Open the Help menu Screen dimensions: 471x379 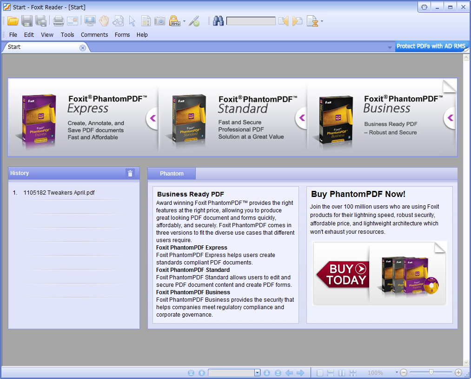click(142, 35)
